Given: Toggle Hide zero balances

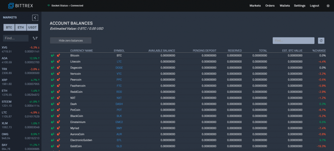Looking at the screenshot, I should (70, 40).
